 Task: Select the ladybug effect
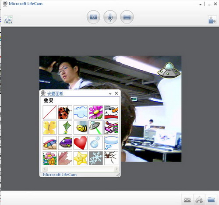coord(65,113)
